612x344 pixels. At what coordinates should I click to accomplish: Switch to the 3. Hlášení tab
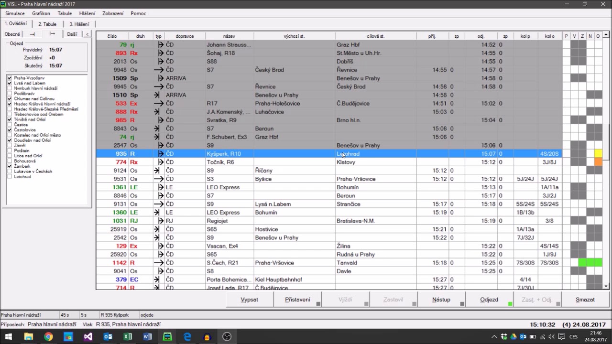pyautogui.click(x=79, y=24)
